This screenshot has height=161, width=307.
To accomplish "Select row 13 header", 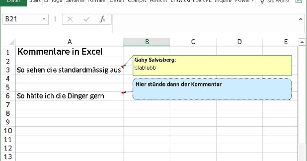I will point(8,157).
